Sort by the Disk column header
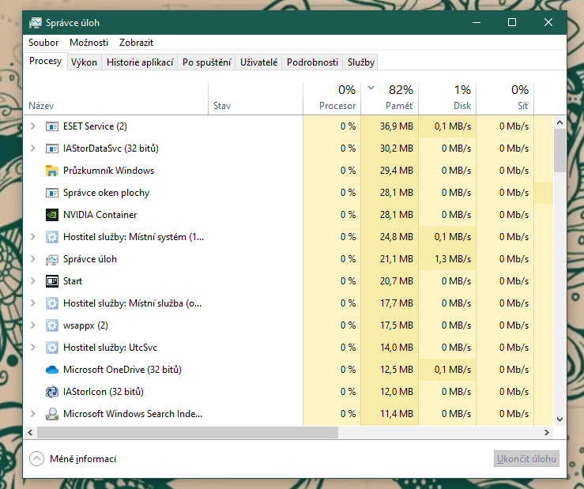Viewport: 584px width, 489px height. pos(447,98)
